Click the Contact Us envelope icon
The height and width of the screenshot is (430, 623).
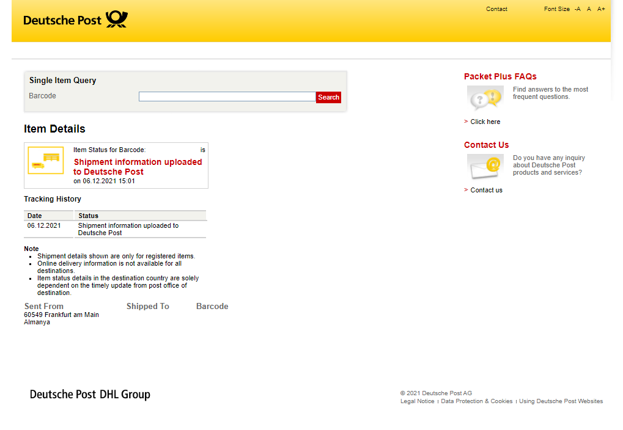tap(485, 166)
